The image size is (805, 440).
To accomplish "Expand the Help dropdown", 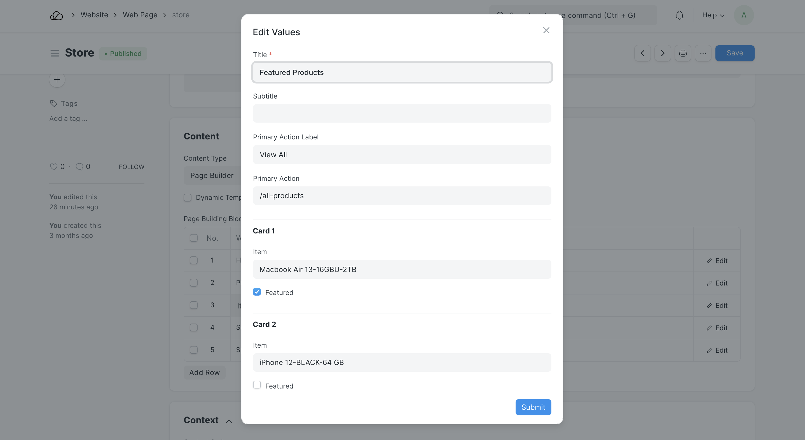I will (713, 15).
